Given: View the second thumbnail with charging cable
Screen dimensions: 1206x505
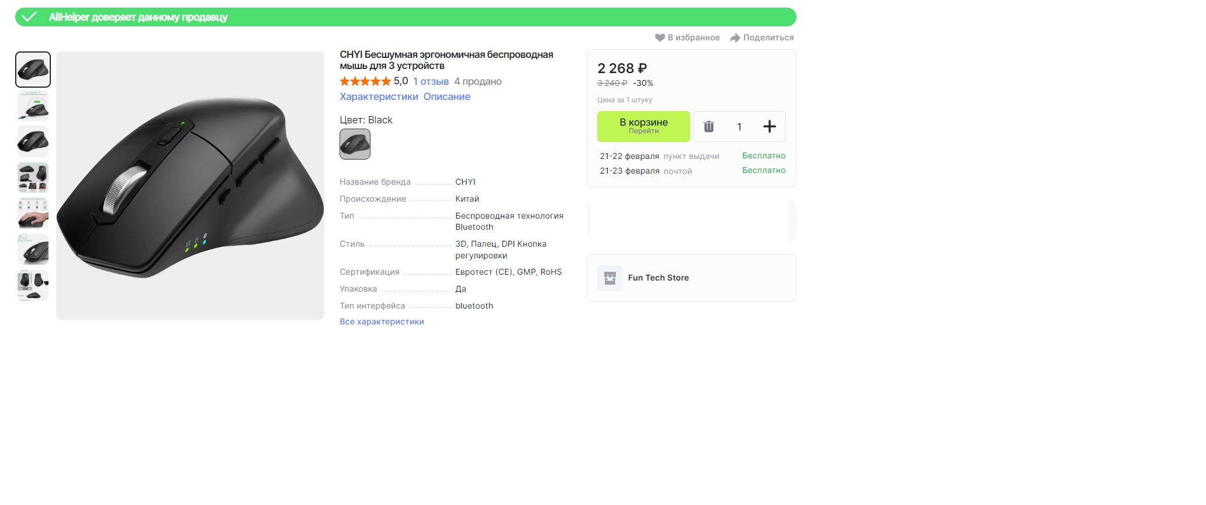Looking at the screenshot, I should pos(33,106).
